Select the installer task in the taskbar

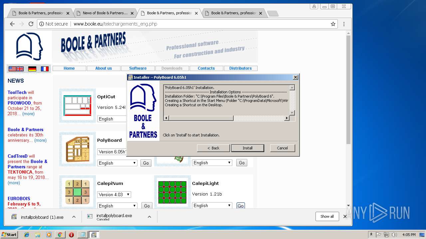(94, 235)
